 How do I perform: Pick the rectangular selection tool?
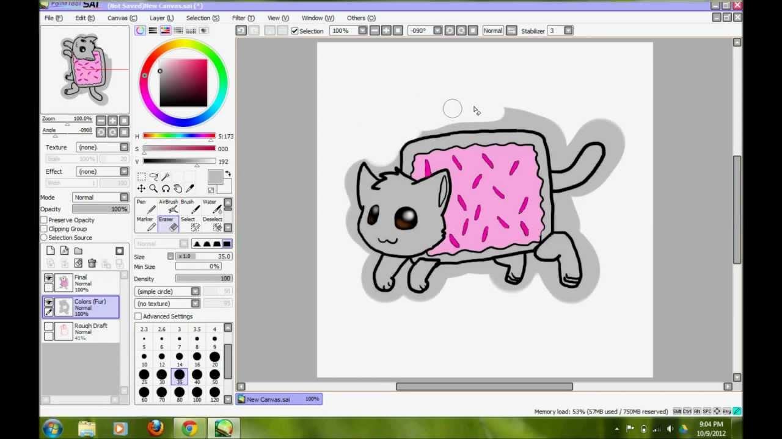coord(141,177)
